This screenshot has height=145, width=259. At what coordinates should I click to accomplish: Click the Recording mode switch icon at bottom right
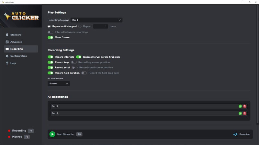[x=235, y=134]
